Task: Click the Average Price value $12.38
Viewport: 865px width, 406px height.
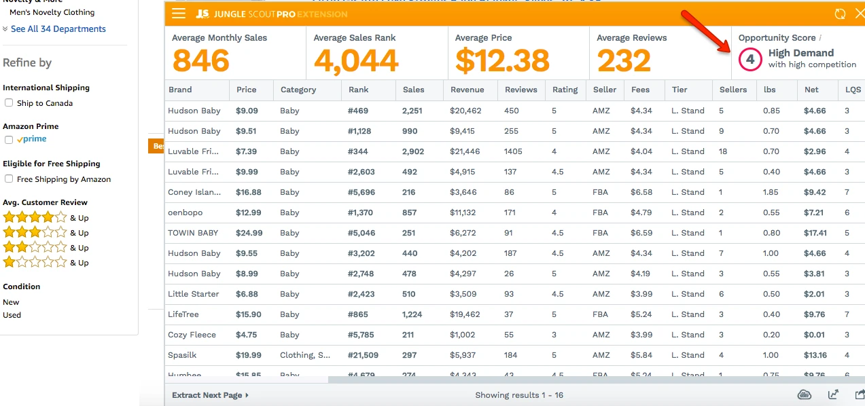Action: pyautogui.click(x=502, y=61)
